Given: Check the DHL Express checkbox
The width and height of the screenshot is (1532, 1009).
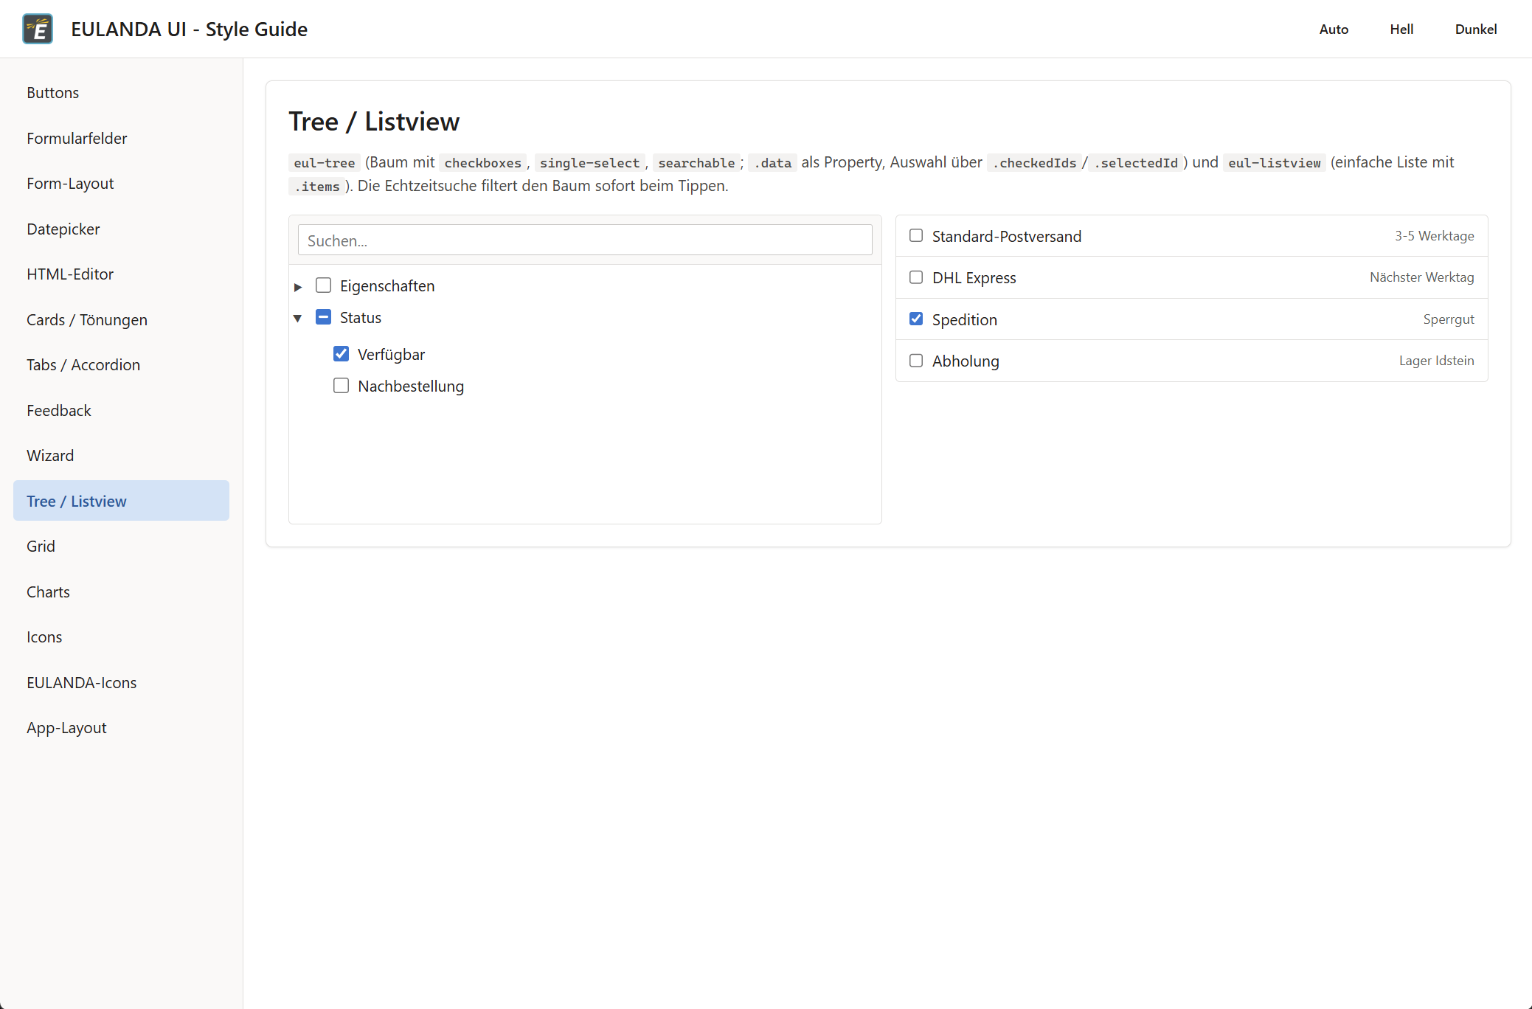Looking at the screenshot, I should (x=916, y=277).
